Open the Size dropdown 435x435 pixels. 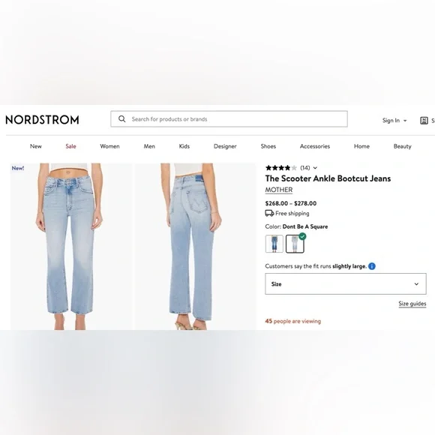coord(346,283)
